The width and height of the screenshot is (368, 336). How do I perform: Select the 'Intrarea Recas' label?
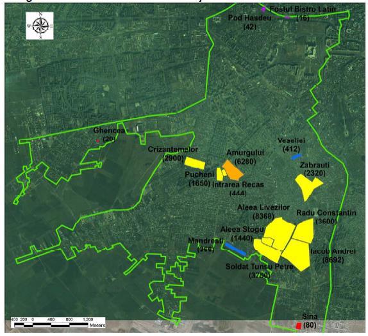[238, 184]
